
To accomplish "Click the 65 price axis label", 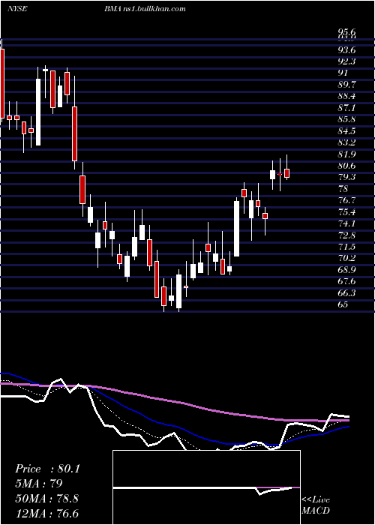I will (x=343, y=304).
